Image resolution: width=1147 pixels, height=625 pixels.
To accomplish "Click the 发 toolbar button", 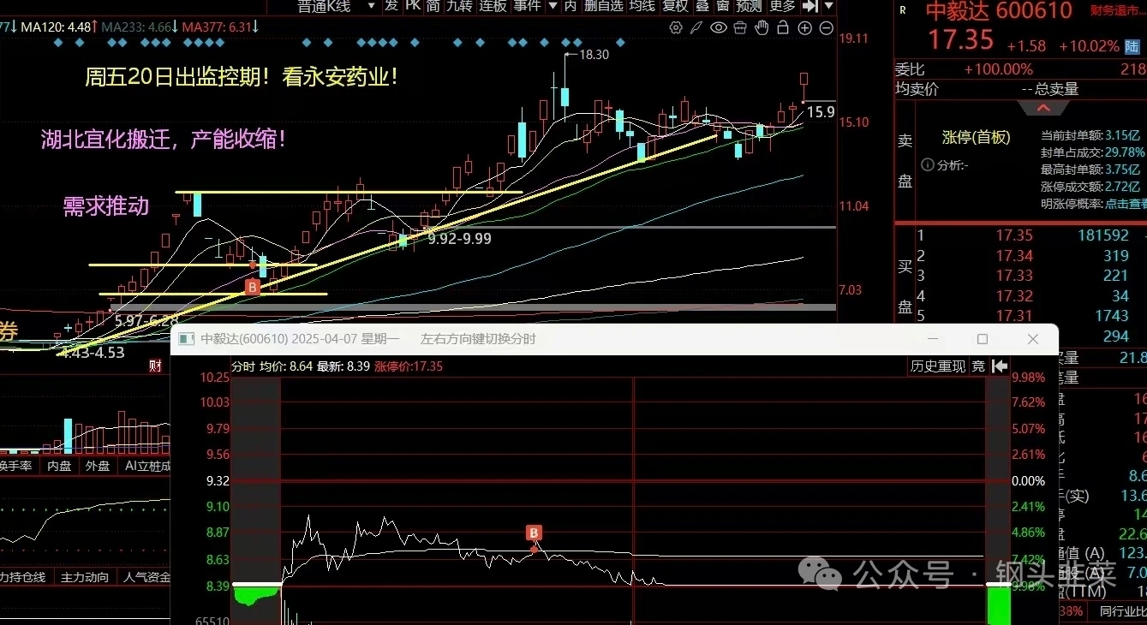I will click(x=391, y=6).
